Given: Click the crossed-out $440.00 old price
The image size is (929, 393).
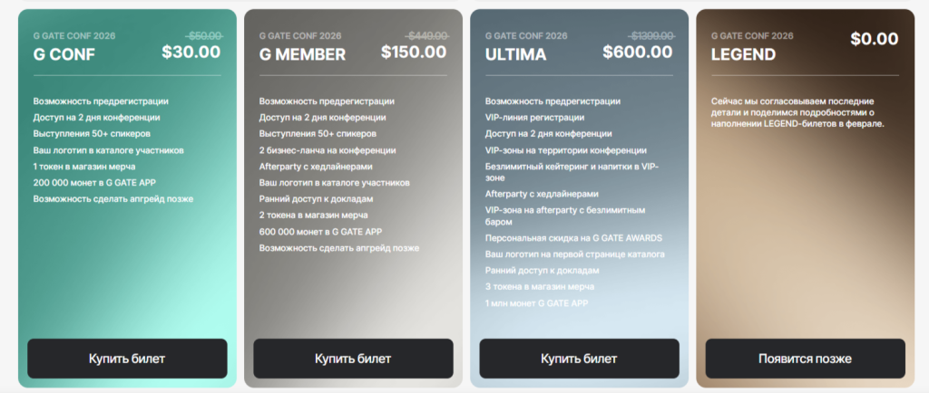Looking at the screenshot, I should 427,35.
